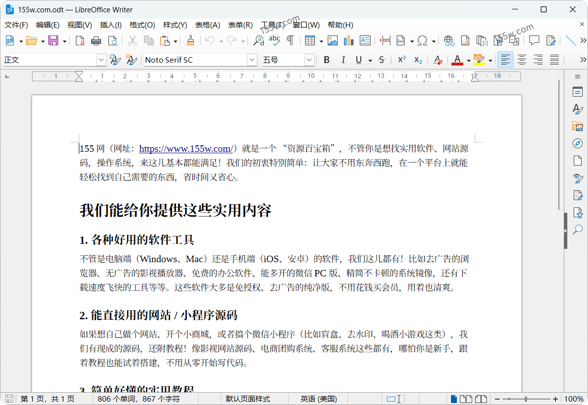Open the 插入(I) menu

click(x=110, y=25)
